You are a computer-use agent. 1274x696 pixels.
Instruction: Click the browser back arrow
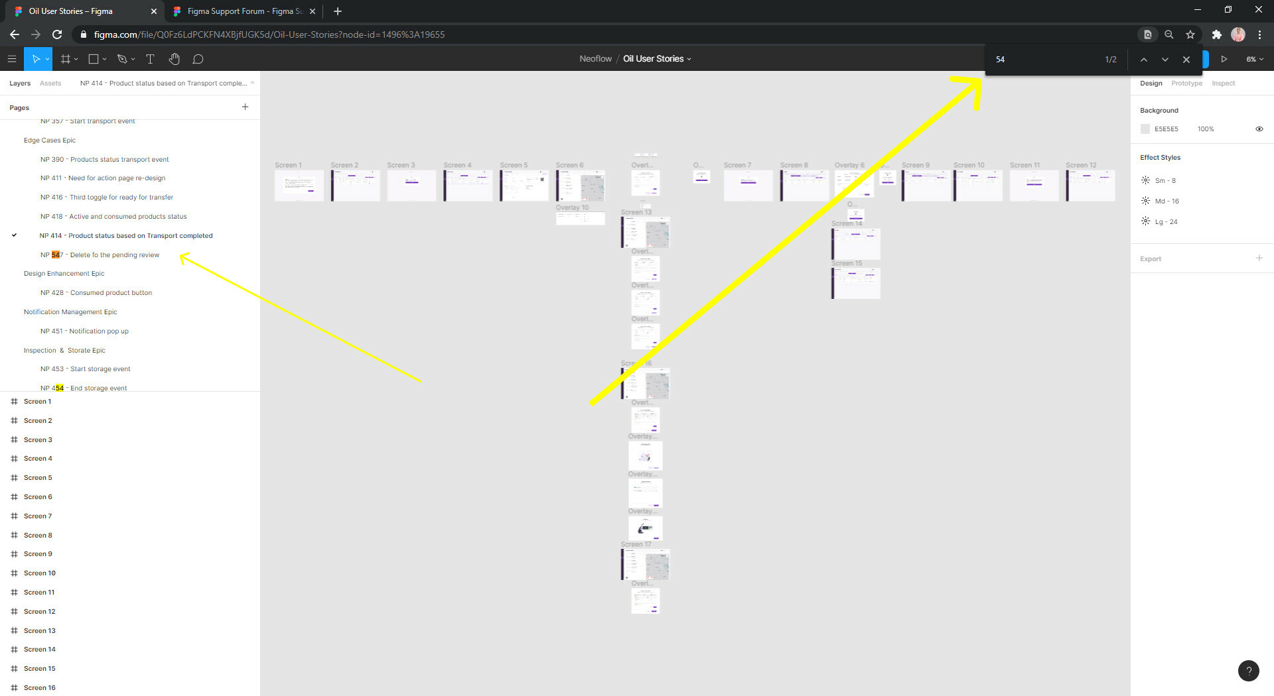pos(15,34)
